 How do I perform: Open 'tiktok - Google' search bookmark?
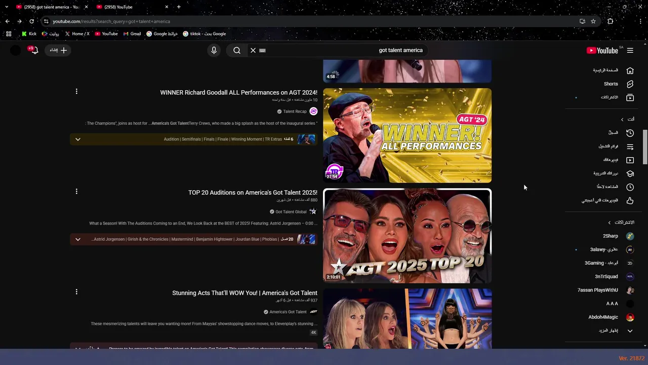[x=204, y=34]
